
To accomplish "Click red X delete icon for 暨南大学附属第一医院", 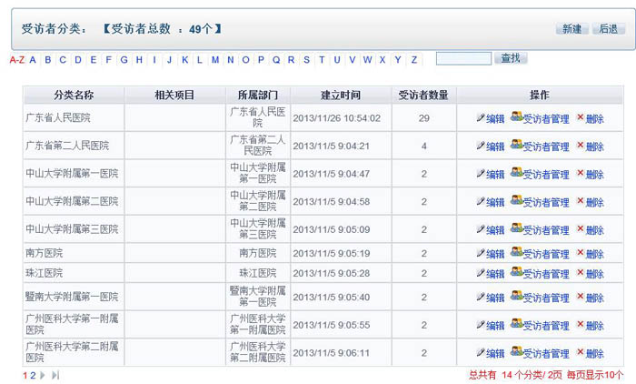I will (x=581, y=296).
